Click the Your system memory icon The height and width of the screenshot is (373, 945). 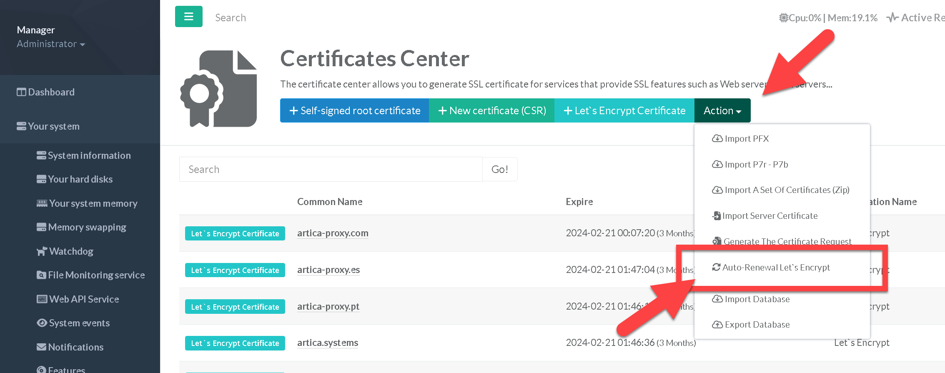pos(42,203)
